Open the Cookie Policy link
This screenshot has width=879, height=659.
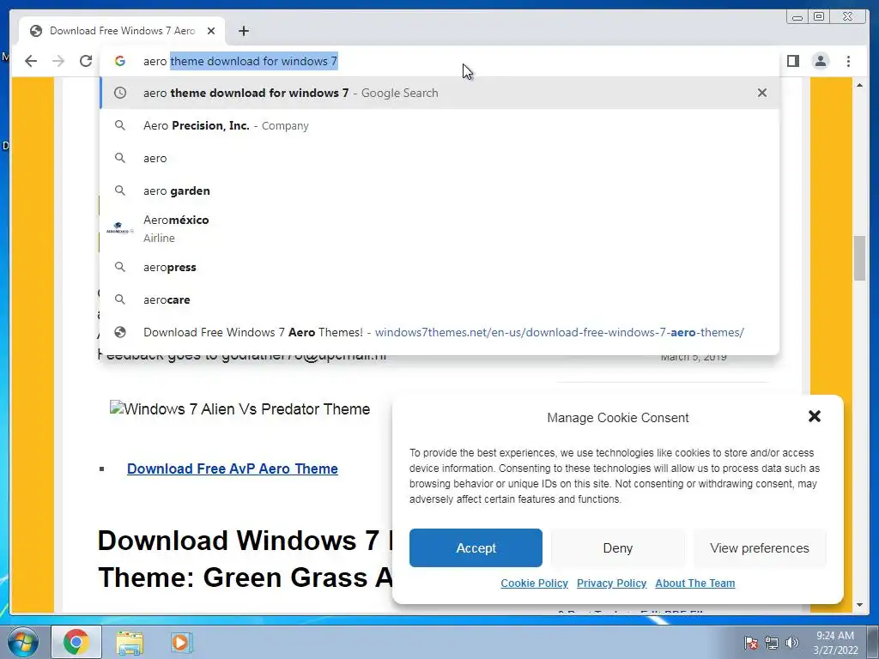(534, 583)
